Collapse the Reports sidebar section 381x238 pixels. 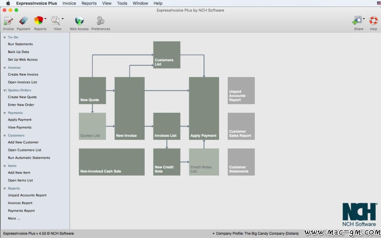click(5, 188)
